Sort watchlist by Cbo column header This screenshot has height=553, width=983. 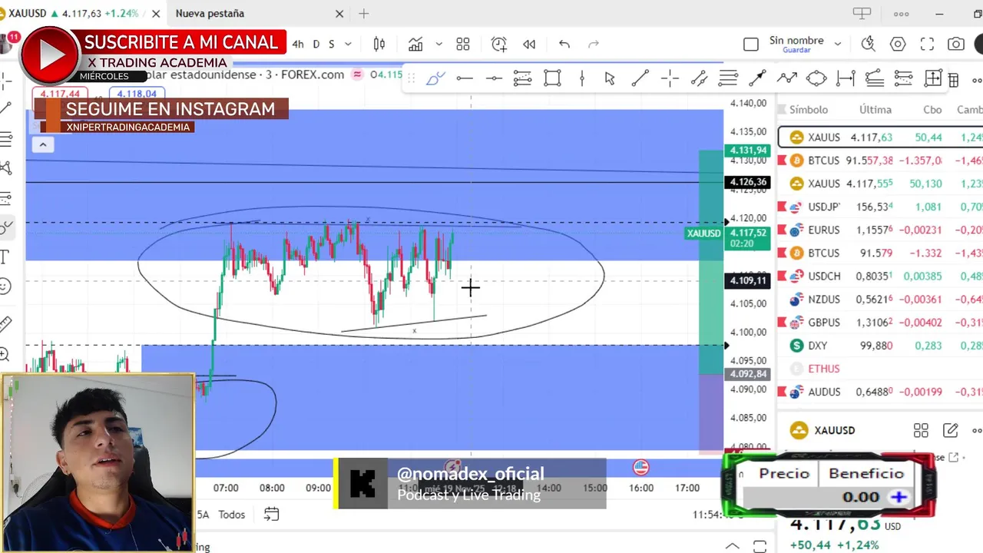click(932, 109)
